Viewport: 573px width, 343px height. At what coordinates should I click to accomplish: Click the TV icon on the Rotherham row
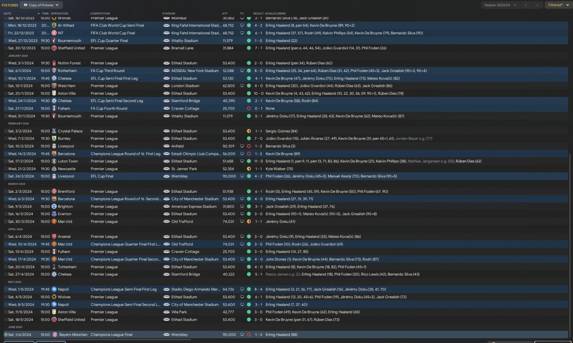point(242,71)
